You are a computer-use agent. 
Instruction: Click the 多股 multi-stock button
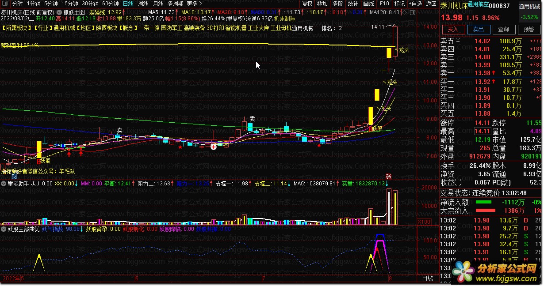pos(337,4)
